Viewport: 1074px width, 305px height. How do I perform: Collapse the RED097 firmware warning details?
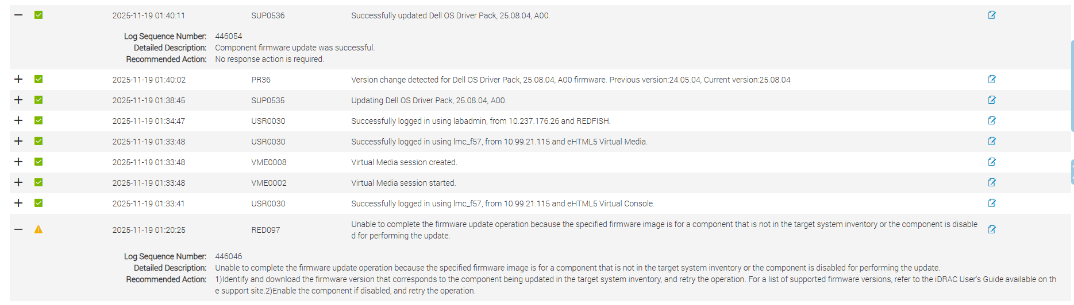pos(18,230)
